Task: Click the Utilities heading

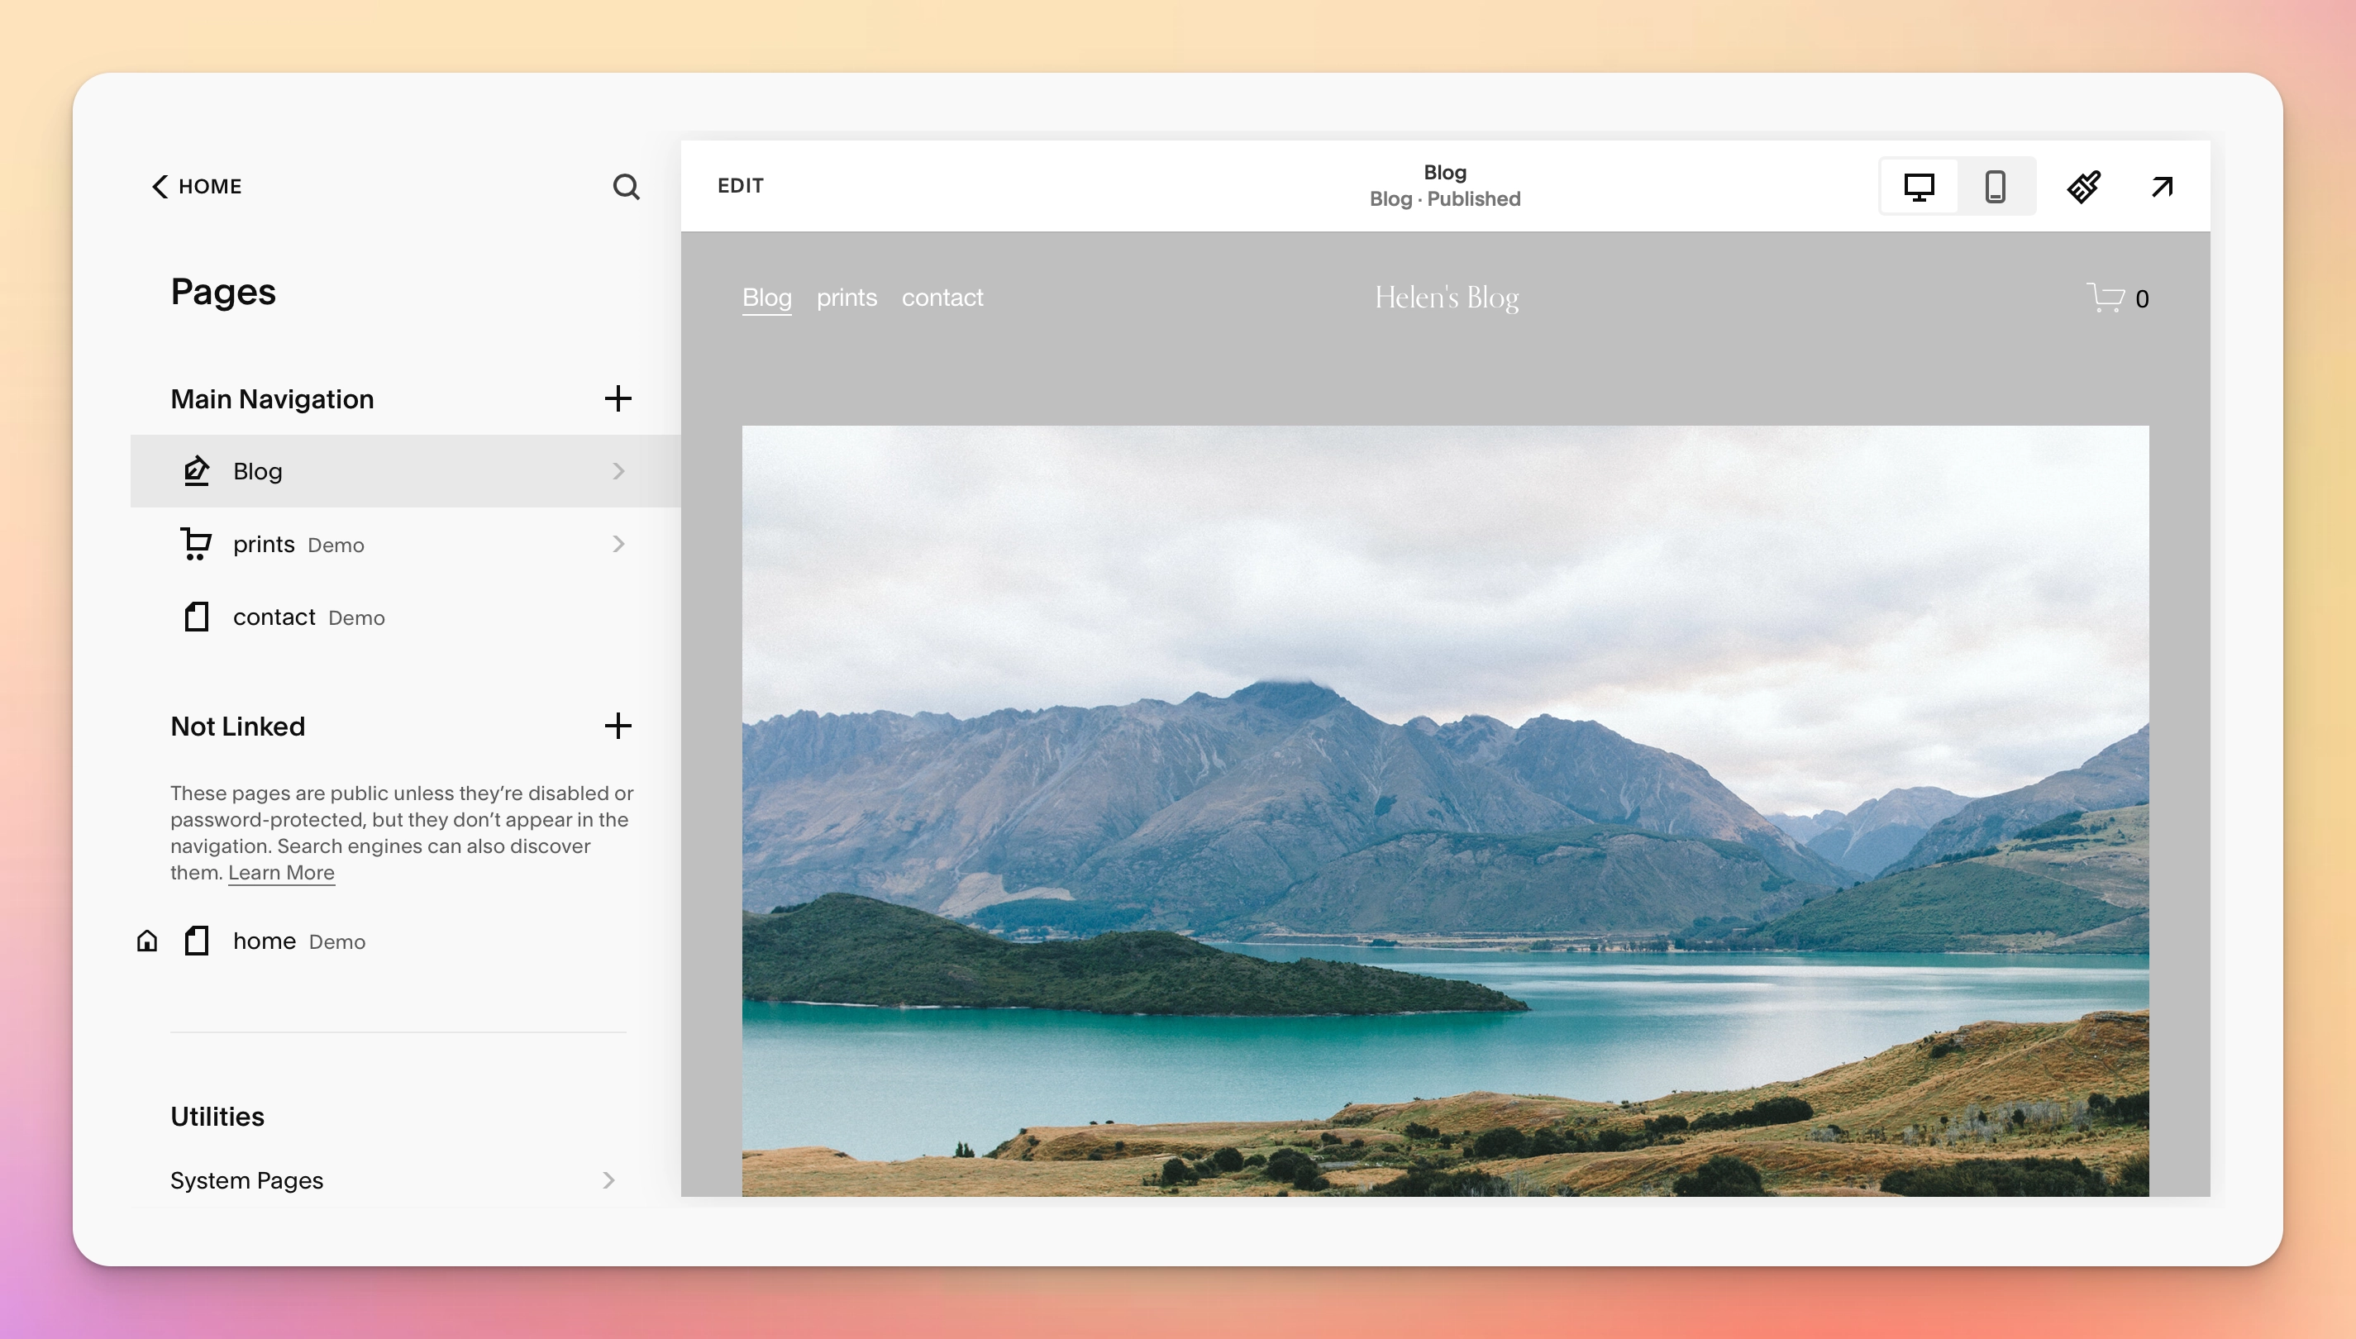Action: point(217,1116)
